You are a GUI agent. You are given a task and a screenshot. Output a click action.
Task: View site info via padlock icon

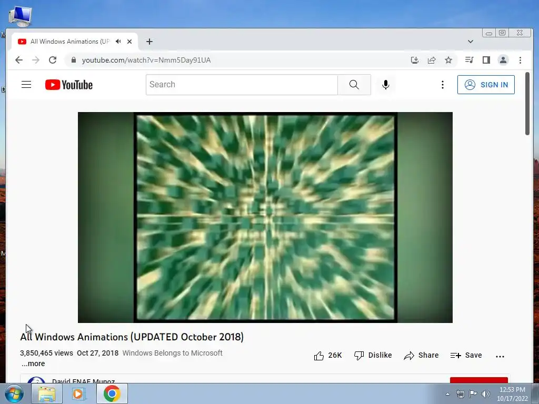pyautogui.click(x=73, y=60)
